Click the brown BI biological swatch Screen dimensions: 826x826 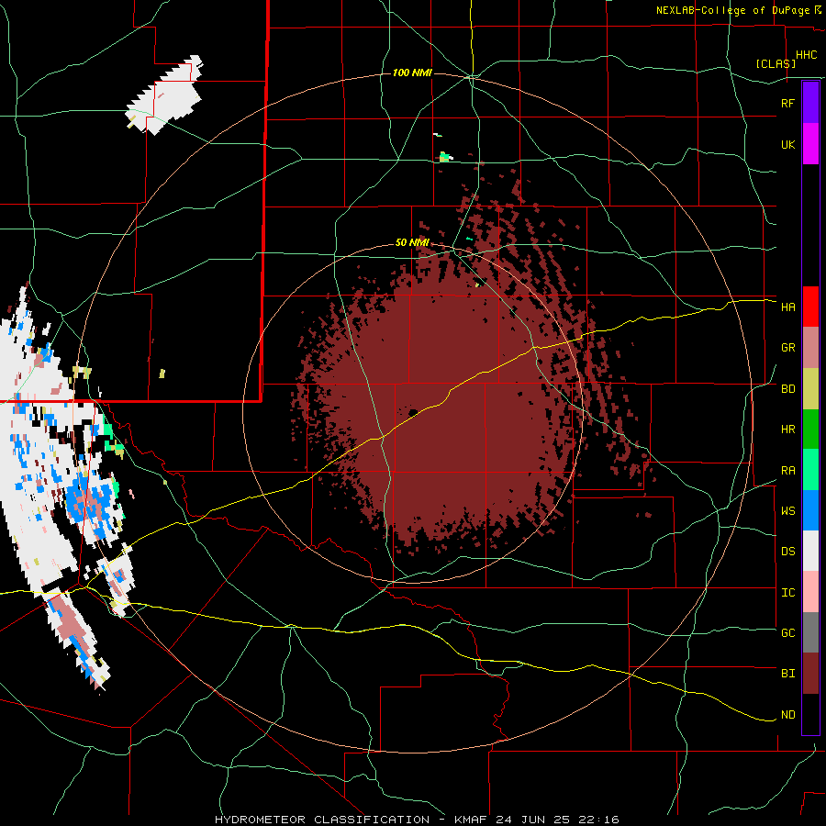[810, 674]
